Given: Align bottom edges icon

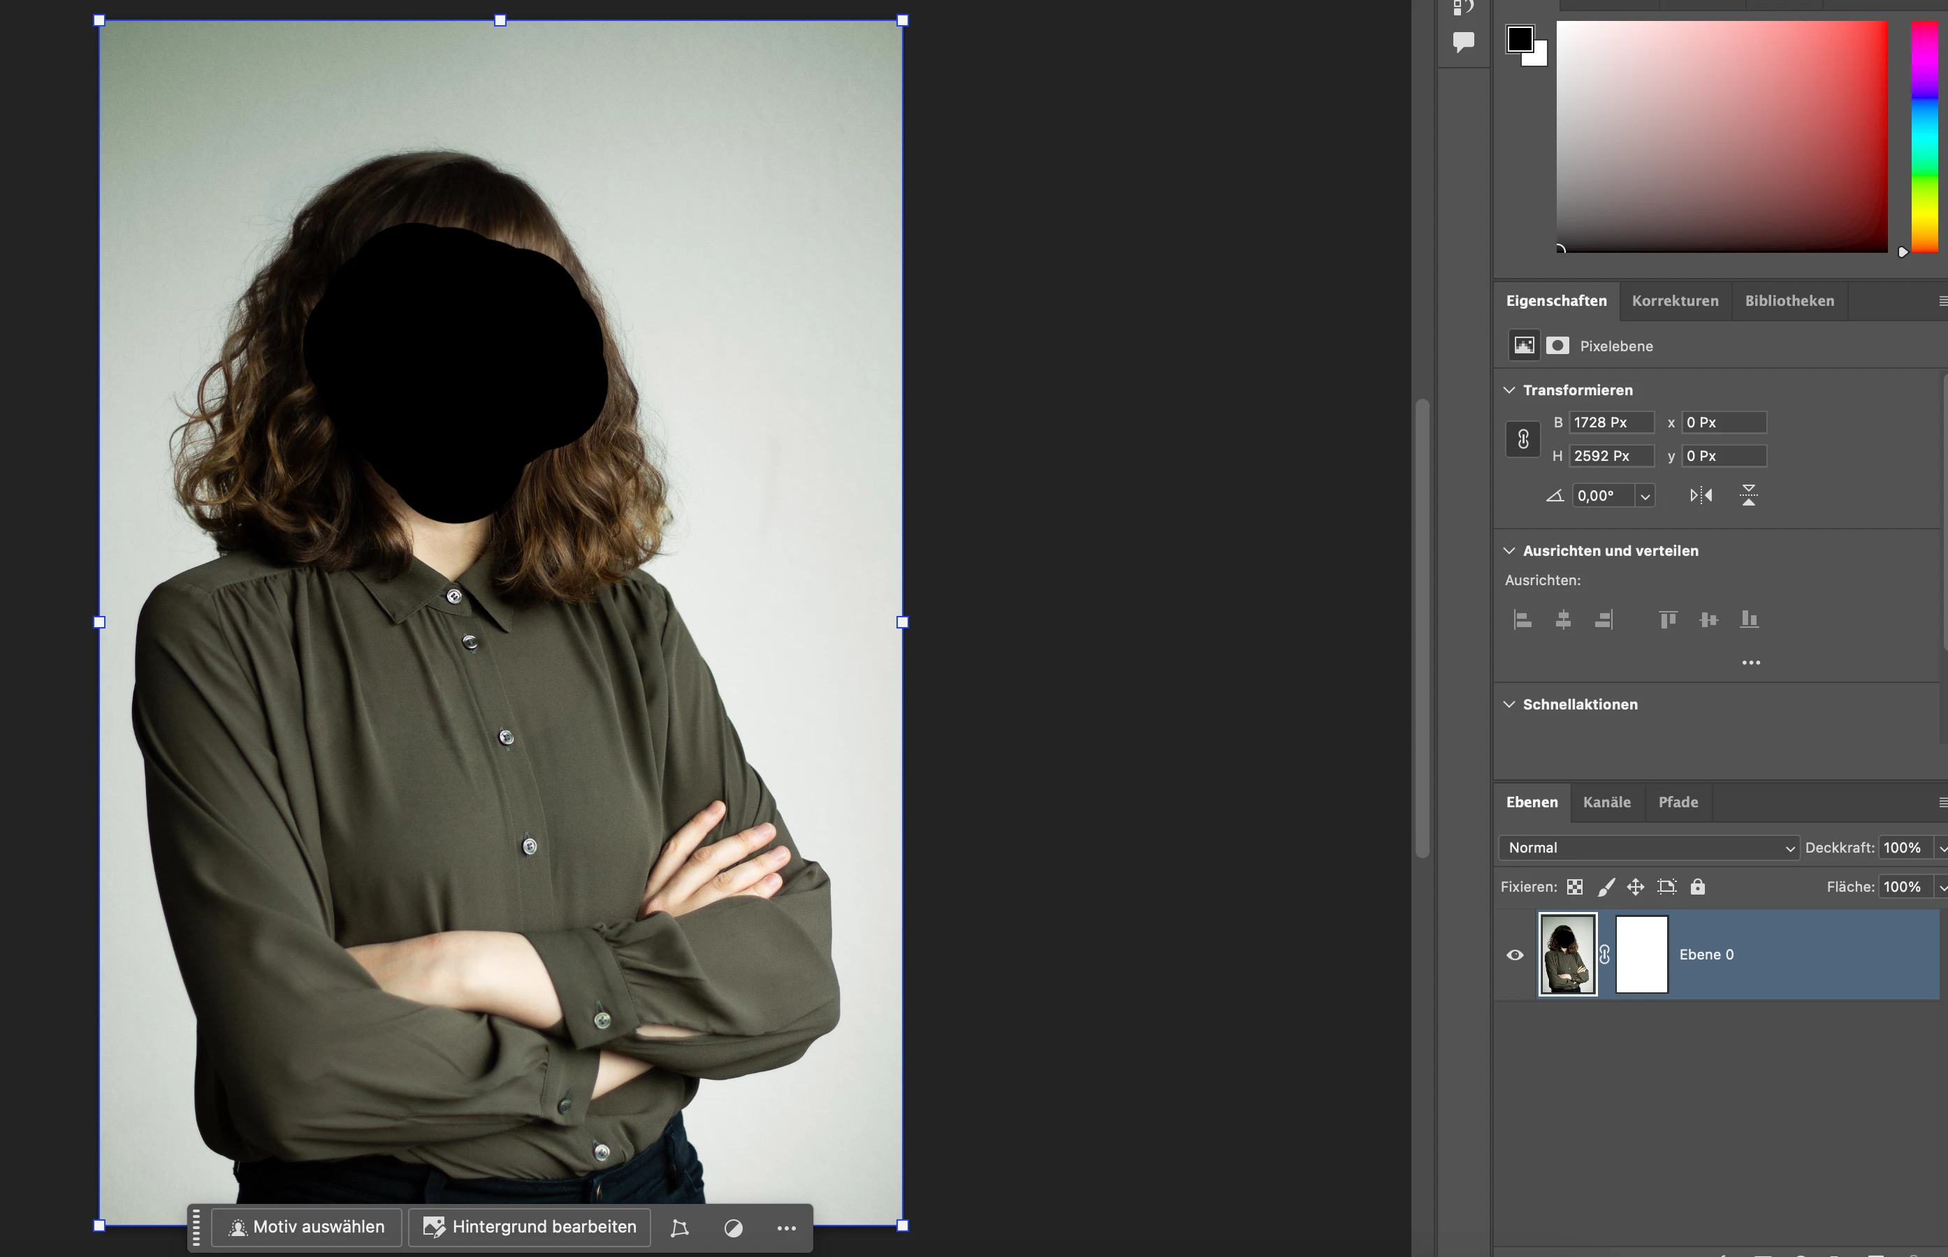Looking at the screenshot, I should pyautogui.click(x=1749, y=619).
